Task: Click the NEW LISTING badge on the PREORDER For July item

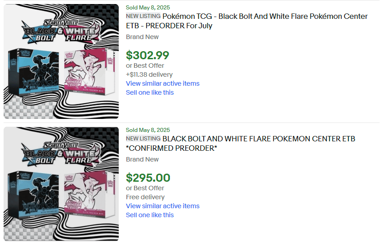Action: coord(143,17)
